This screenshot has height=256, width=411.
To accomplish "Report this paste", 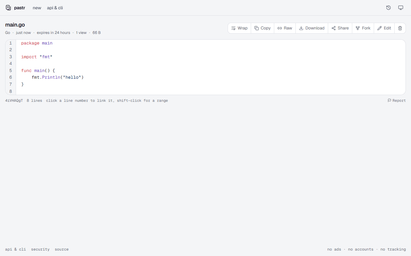I will click(397, 100).
